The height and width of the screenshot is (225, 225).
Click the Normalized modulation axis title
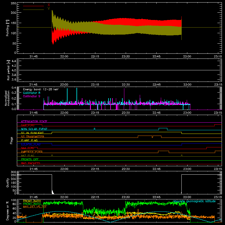click(7, 98)
